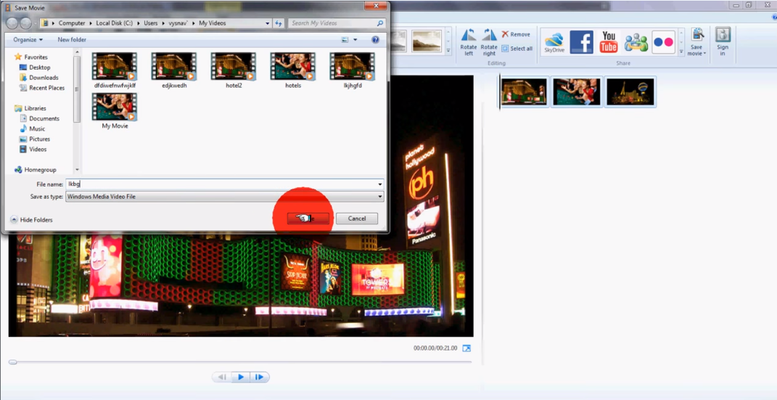Click navigation pane scrollbar down arrow
This screenshot has width=777, height=400.
point(77,170)
